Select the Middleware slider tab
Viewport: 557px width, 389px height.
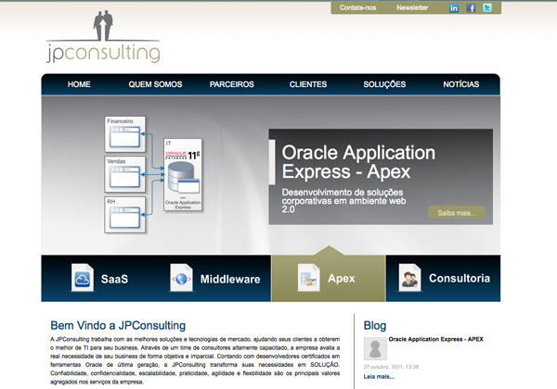coord(214,279)
